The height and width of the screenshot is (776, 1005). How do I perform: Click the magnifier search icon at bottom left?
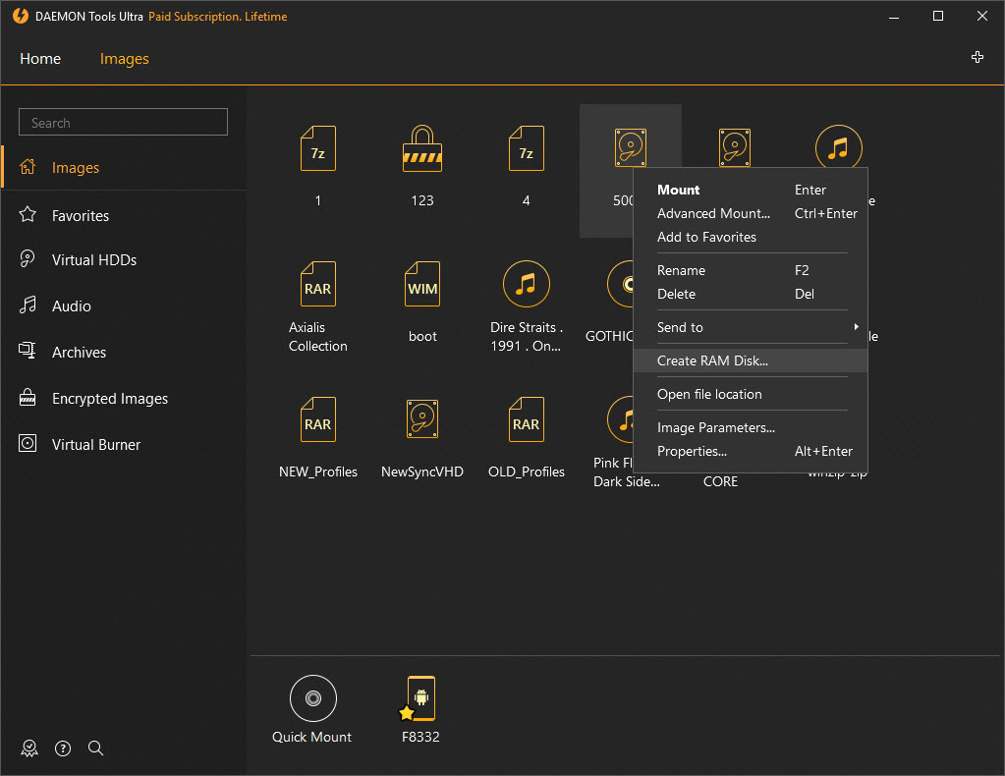[x=95, y=748]
